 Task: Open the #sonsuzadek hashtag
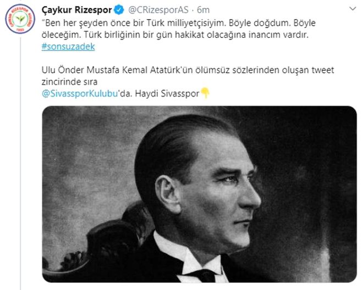tap(68, 47)
